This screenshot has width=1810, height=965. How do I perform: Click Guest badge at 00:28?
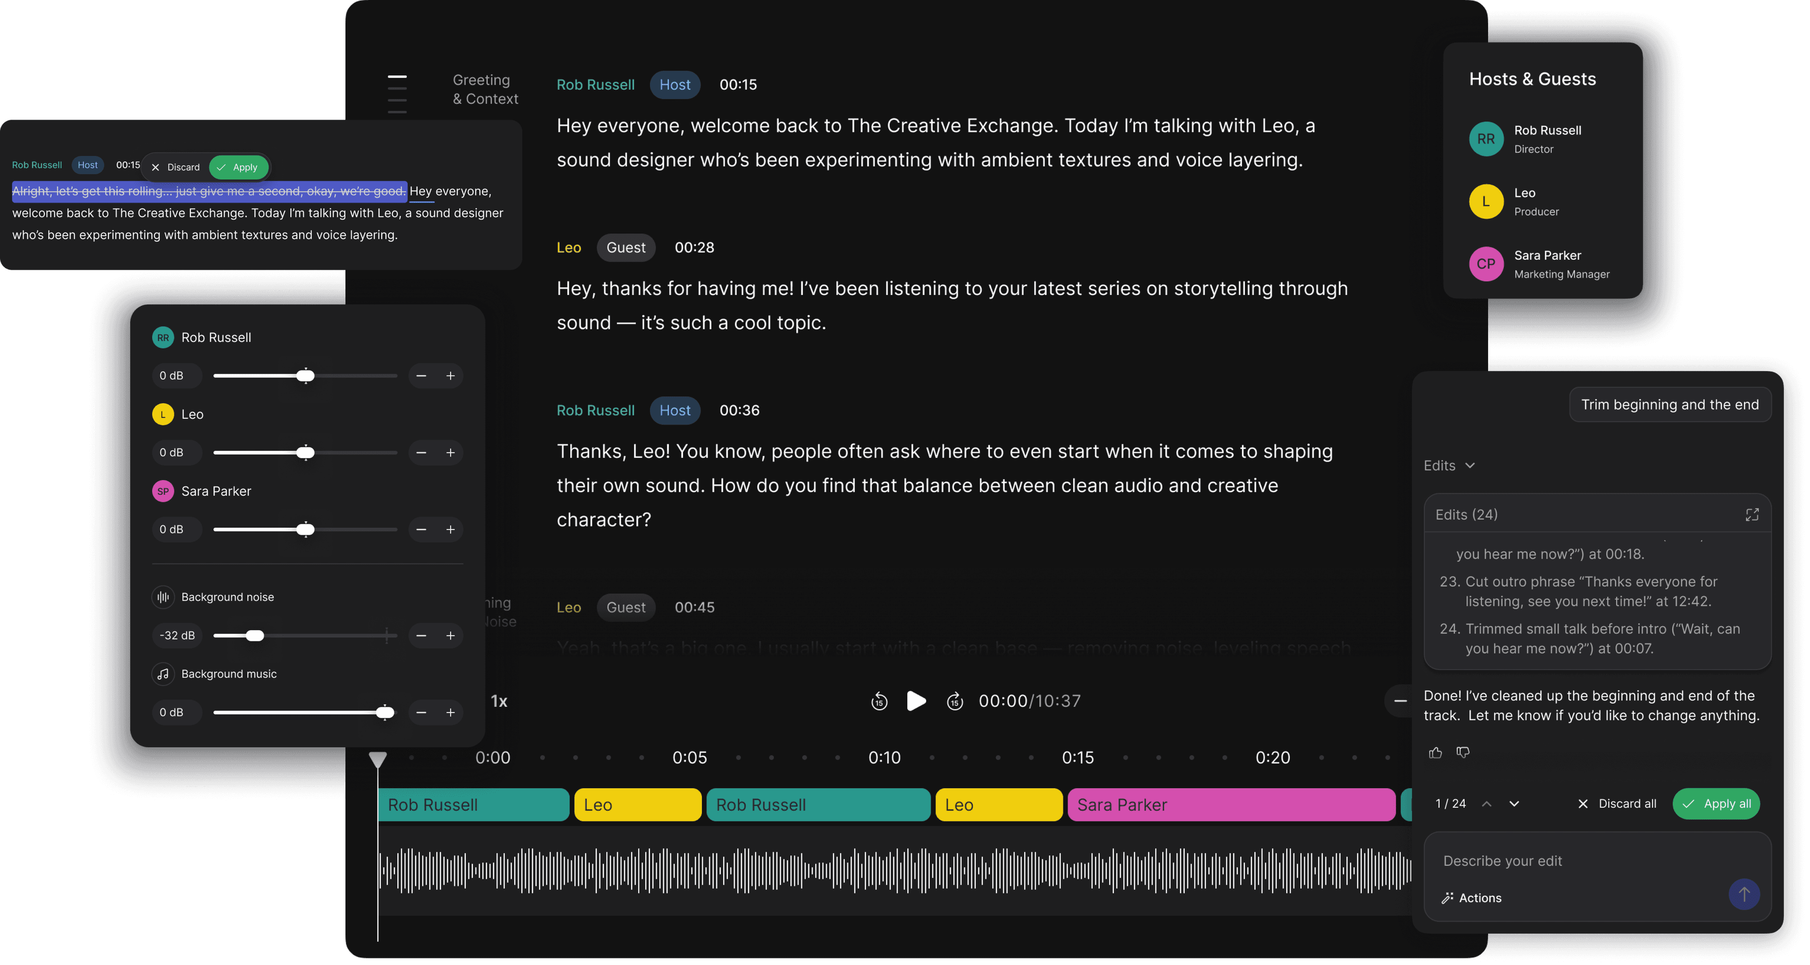[625, 247]
